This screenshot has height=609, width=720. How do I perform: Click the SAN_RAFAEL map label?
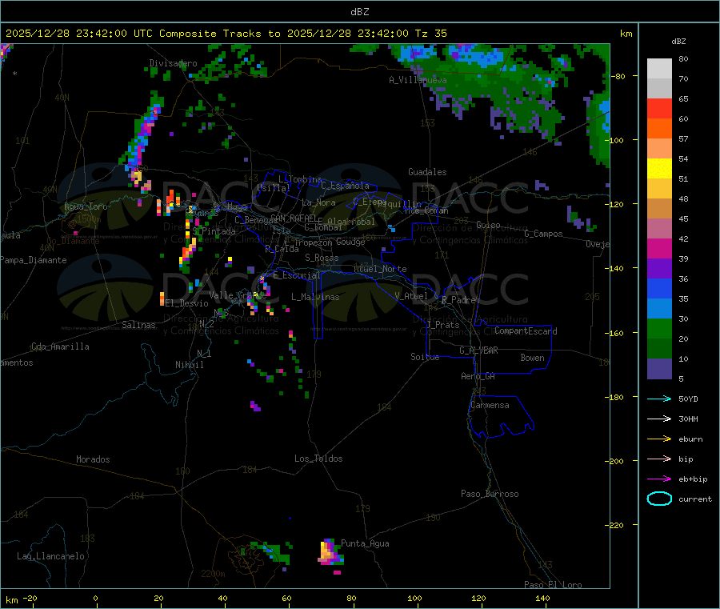pos(294,218)
